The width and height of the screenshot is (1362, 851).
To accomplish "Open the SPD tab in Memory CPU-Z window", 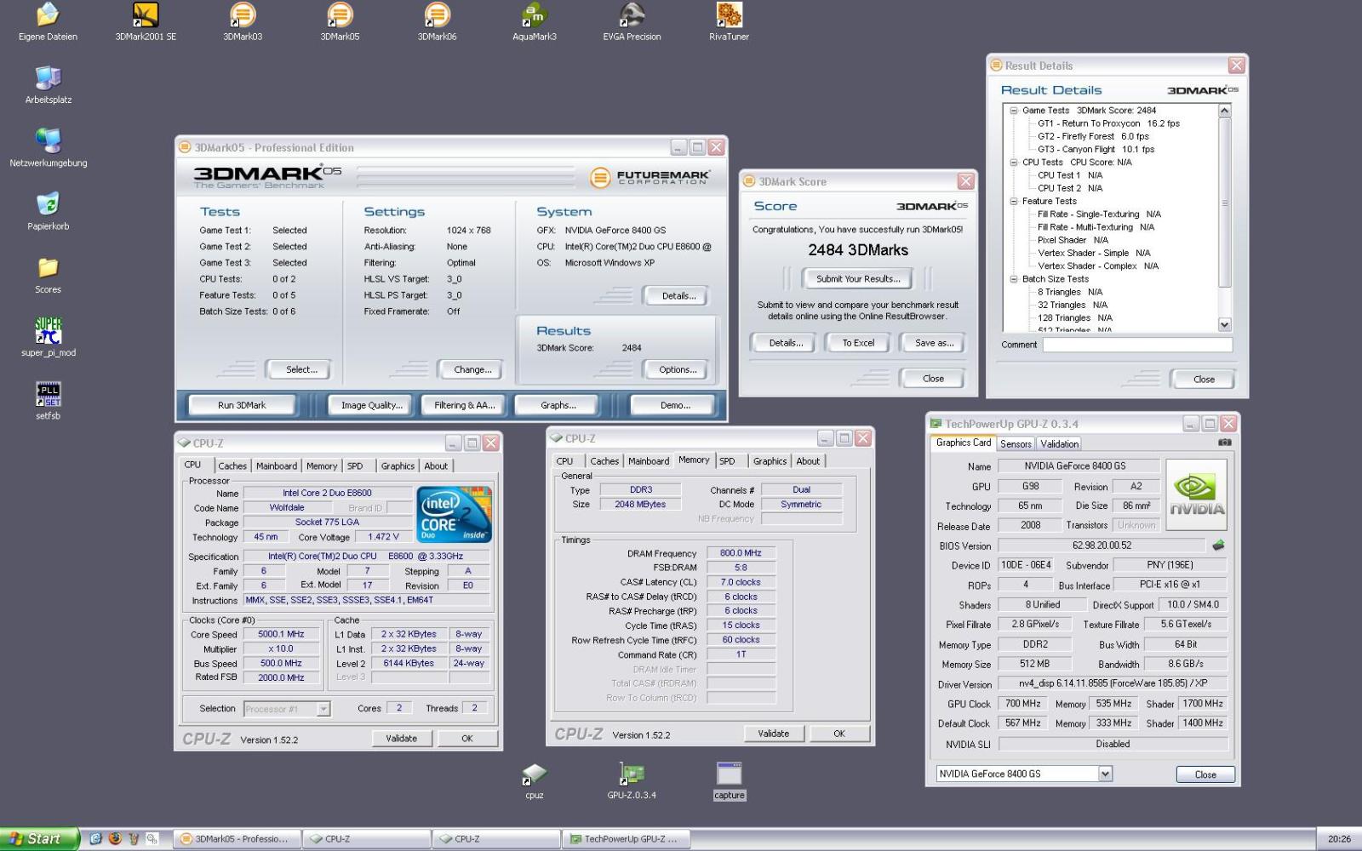I will [x=727, y=460].
